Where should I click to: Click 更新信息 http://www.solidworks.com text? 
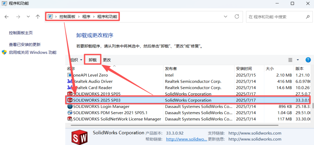(x=255, y=139)
